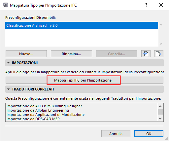Click the Nuovo... button
169x141 pixels.
coord(26,54)
